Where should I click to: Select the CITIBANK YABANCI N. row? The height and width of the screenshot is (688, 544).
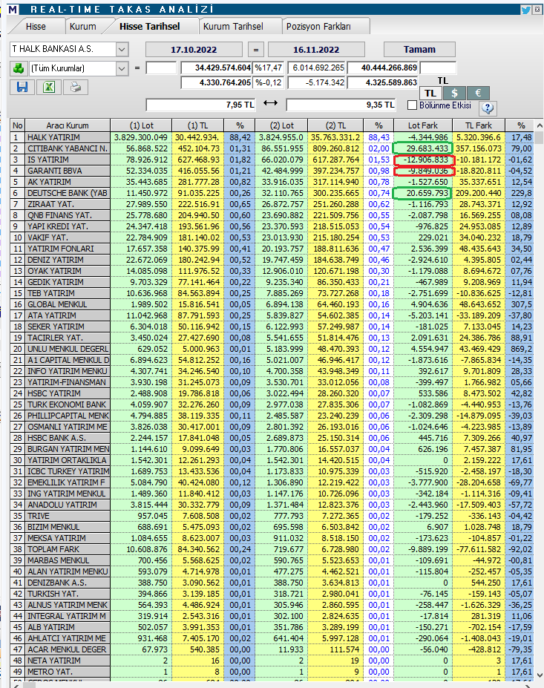(x=272, y=148)
